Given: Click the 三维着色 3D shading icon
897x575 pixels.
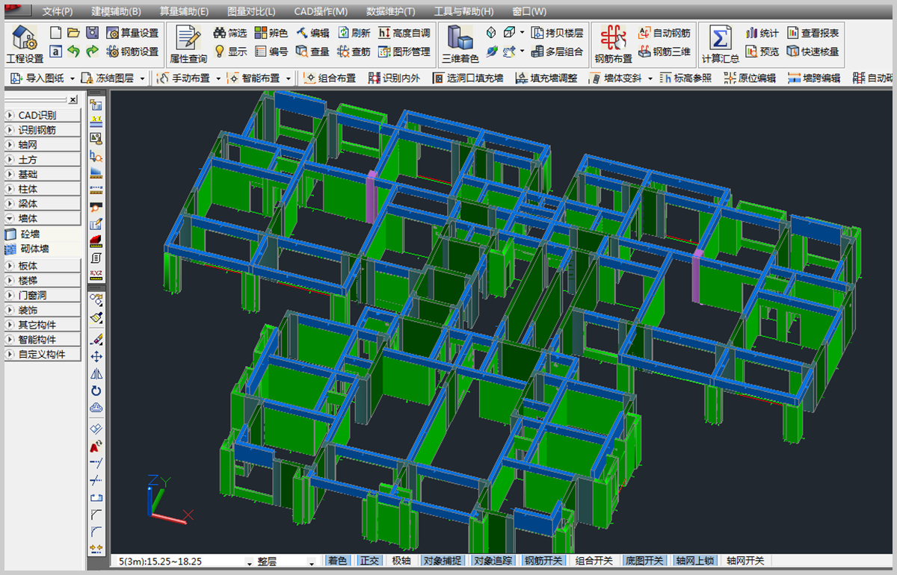Looking at the screenshot, I should (460, 43).
